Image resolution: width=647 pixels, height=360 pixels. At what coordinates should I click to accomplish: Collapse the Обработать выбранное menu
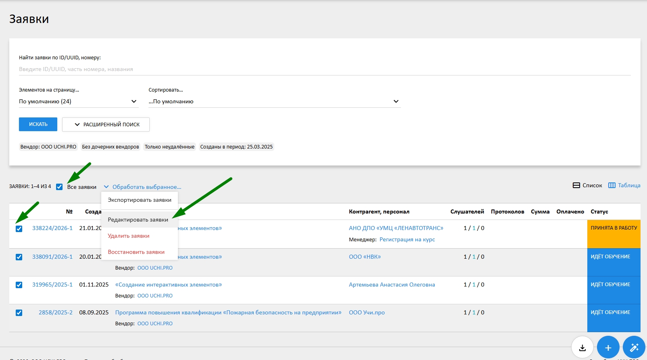(x=142, y=187)
